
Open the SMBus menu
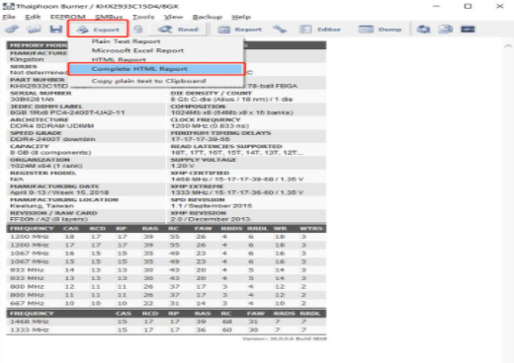click(x=109, y=17)
